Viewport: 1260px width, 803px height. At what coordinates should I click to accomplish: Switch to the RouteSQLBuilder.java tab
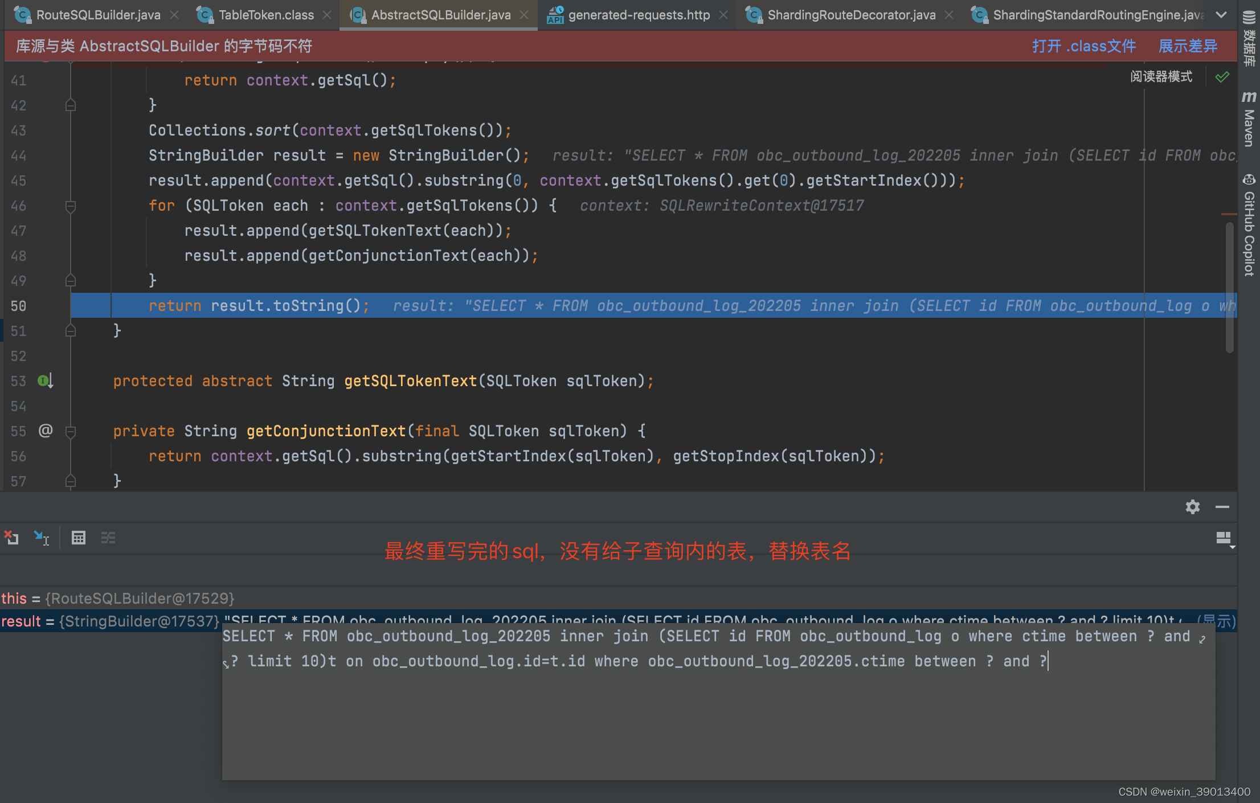[x=98, y=15]
